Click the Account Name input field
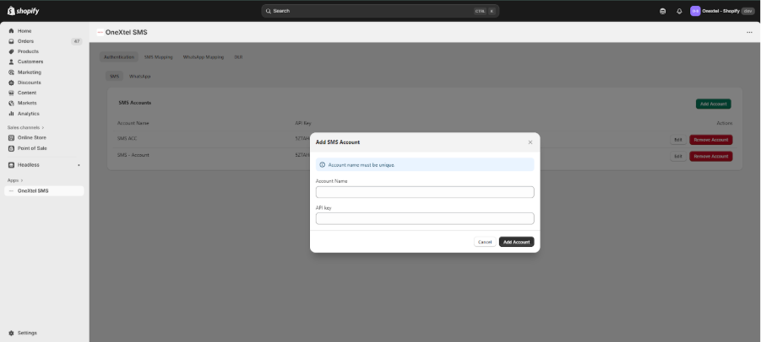 425,192
